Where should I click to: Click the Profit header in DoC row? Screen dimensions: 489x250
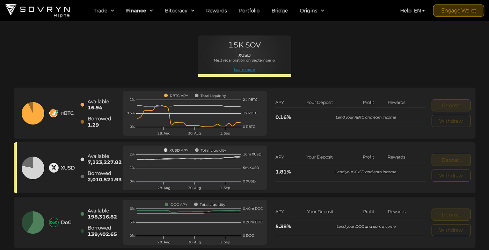(x=368, y=212)
